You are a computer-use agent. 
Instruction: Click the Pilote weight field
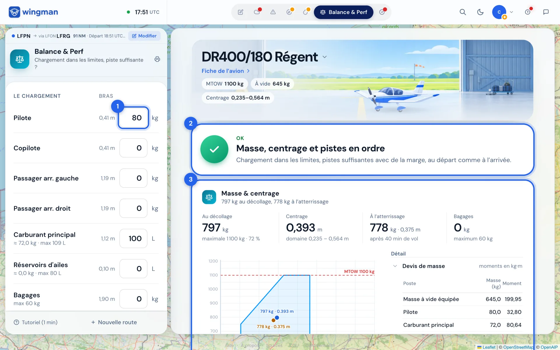tap(134, 118)
